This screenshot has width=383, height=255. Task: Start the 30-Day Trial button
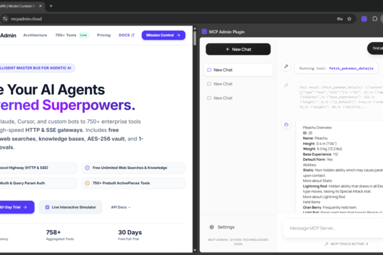(17, 207)
